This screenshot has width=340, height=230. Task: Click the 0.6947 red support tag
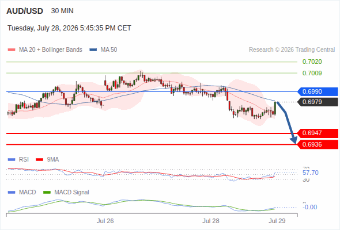[318, 133]
